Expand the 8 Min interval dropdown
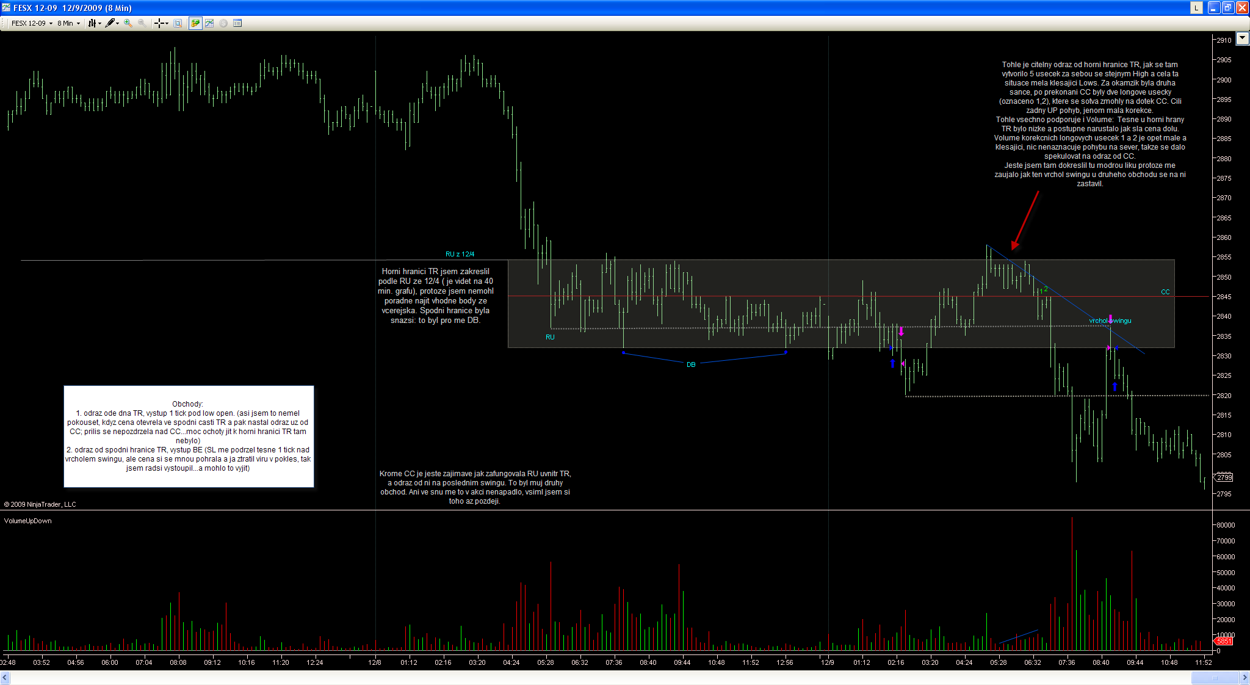The height and width of the screenshot is (685, 1250). click(78, 23)
